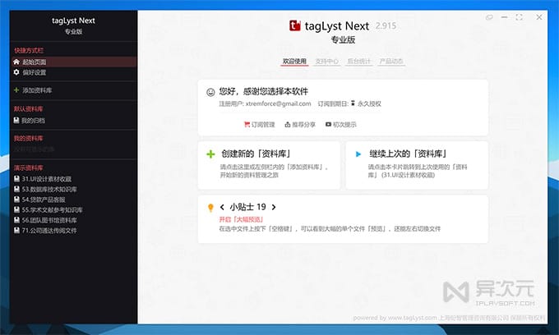Image resolution: width=559 pixels, height=335 pixels.
Task: Click the 默认资料库 section header
Action: tap(29, 109)
